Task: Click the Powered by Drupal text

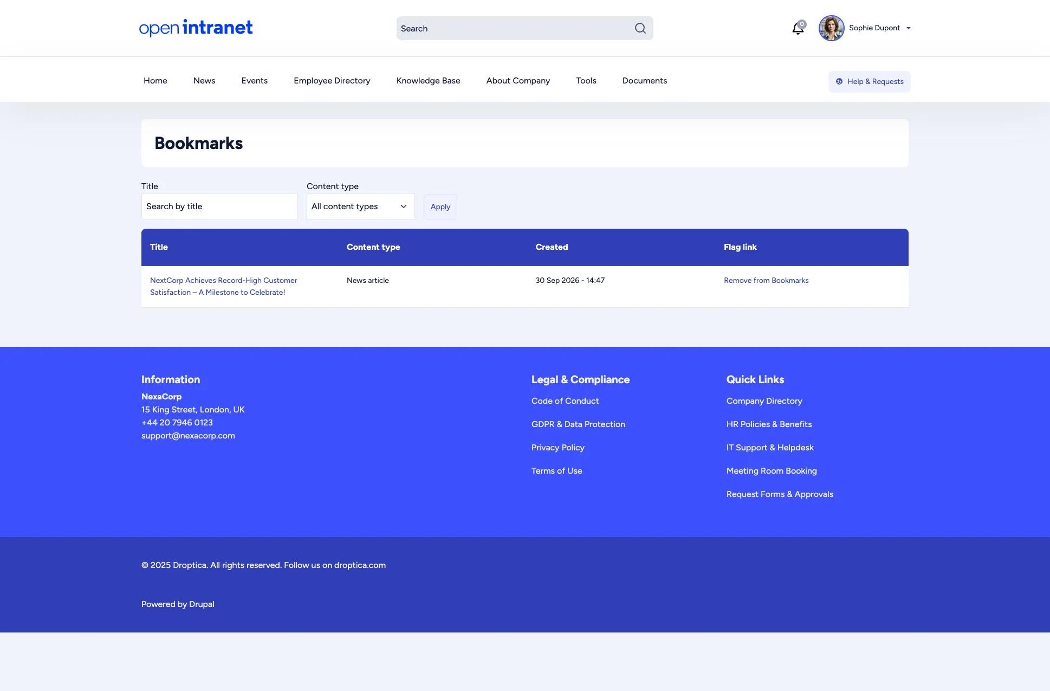Action: point(178,604)
